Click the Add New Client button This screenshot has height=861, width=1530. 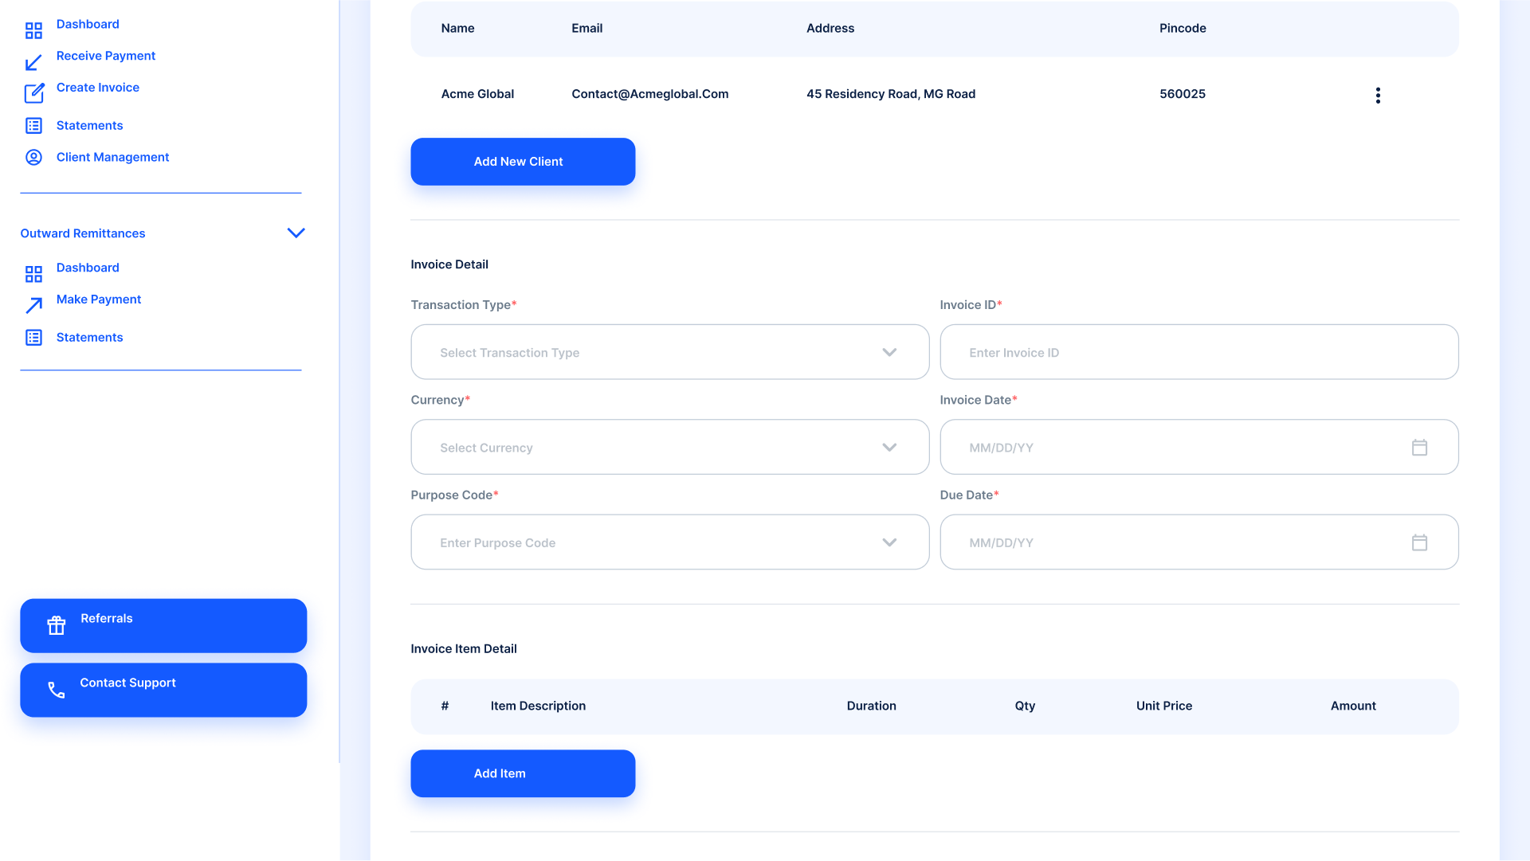point(523,162)
